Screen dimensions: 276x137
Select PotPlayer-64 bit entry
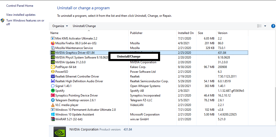pos(66,67)
